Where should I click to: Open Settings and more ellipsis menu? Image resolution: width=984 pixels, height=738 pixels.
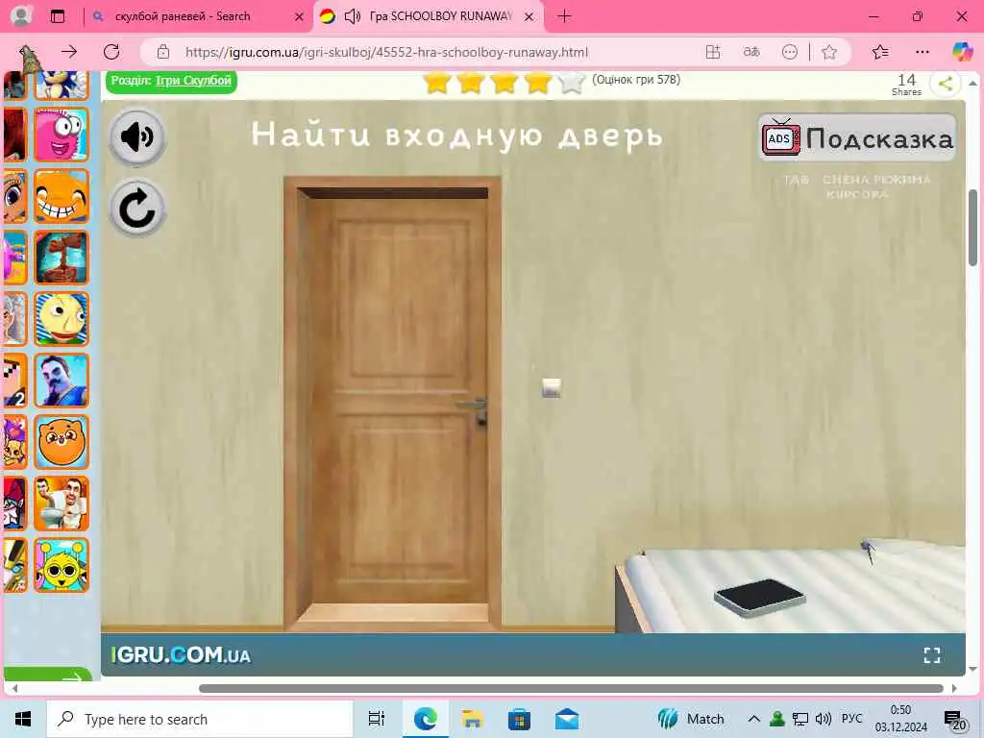[922, 52]
